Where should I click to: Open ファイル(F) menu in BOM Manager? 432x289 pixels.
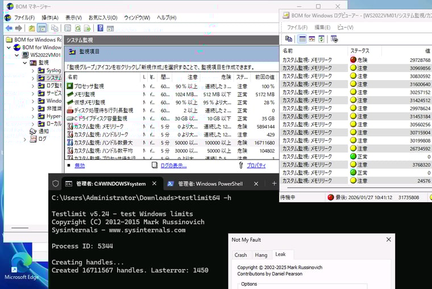[24, 18]
